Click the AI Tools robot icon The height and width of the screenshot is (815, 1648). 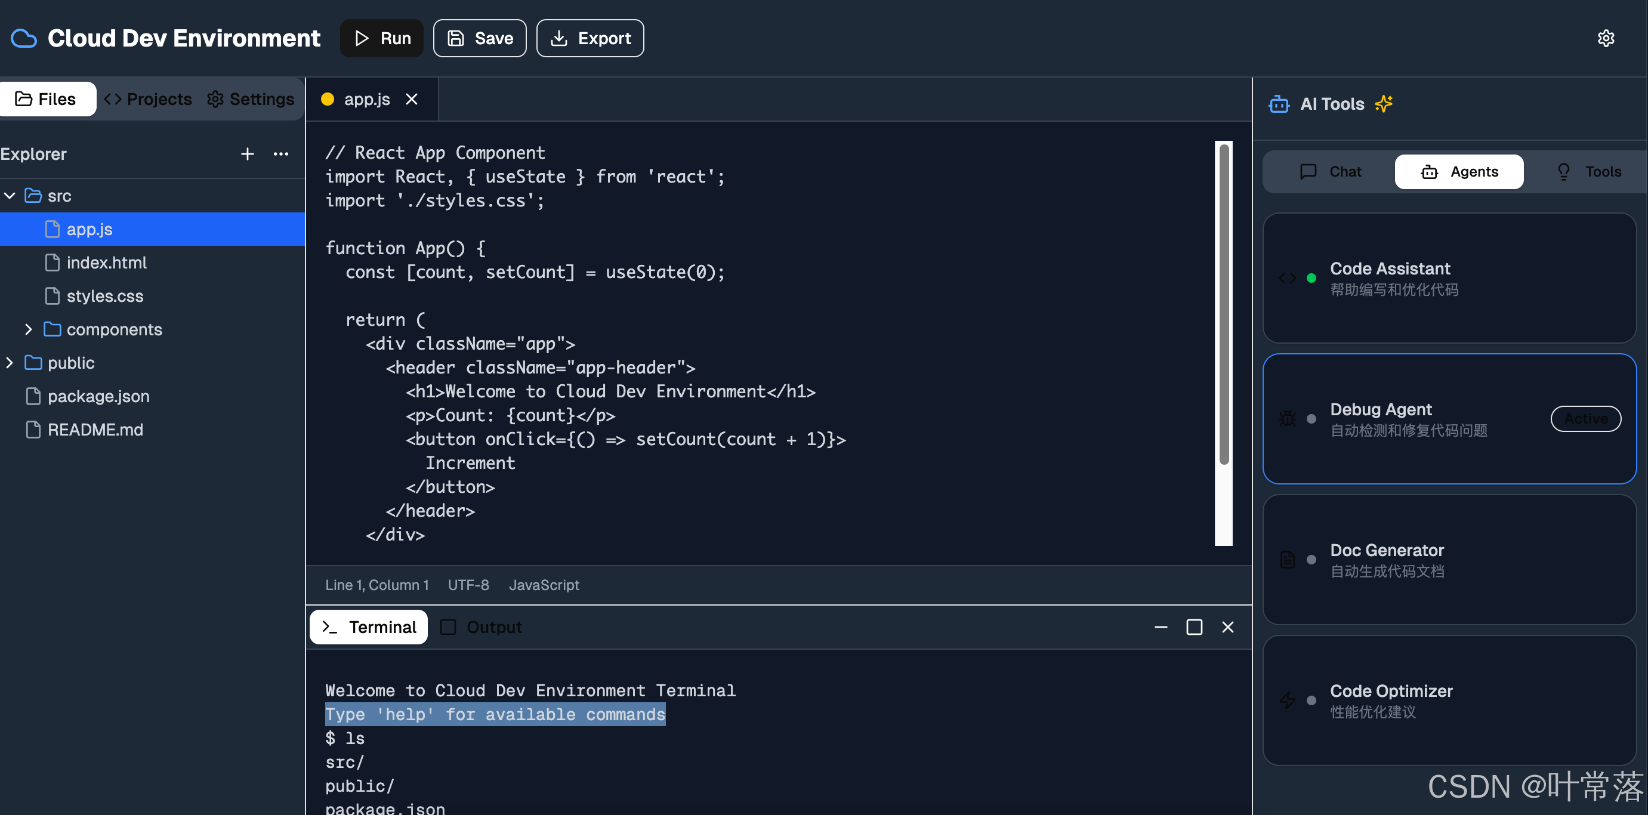(x=1279, y=104)
